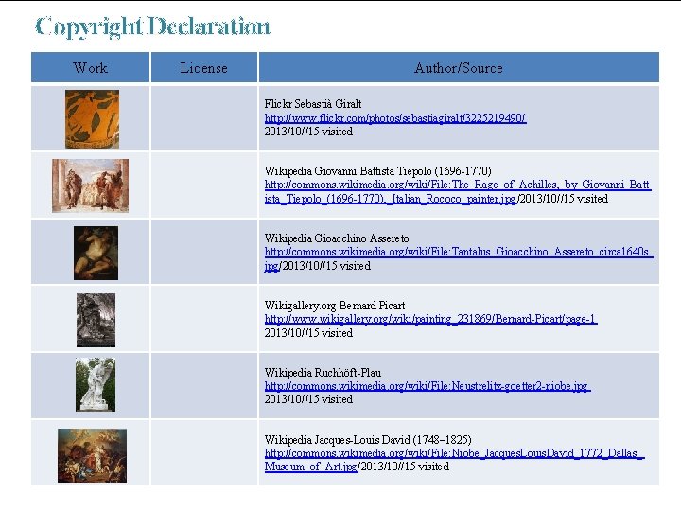The image size is (681, 511).
Task: Select the Bernard Picart engraving thumbnail
Action: coord(96,320)
